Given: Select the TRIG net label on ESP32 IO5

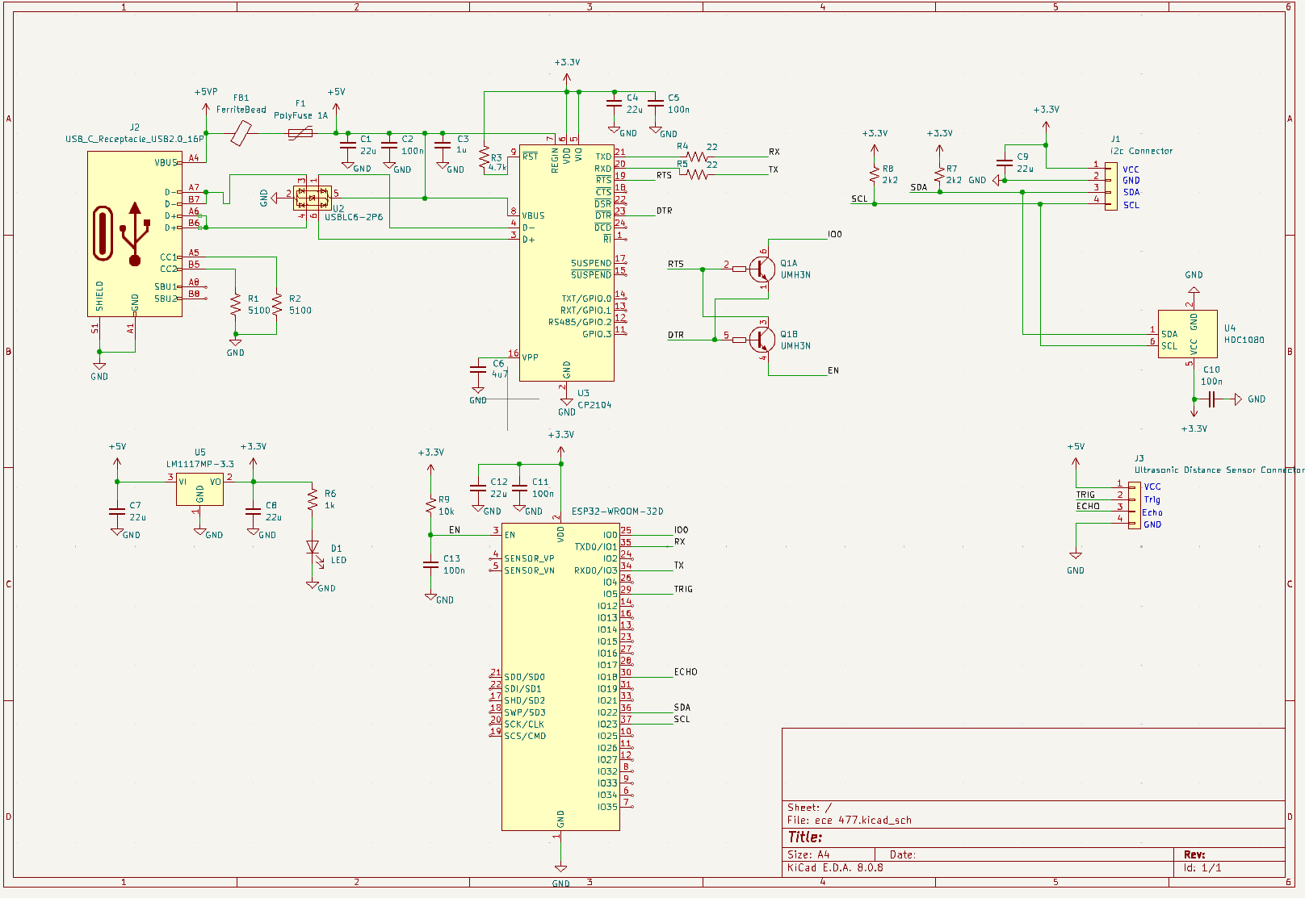Looking at the screenshot, I should pos(683,589).
